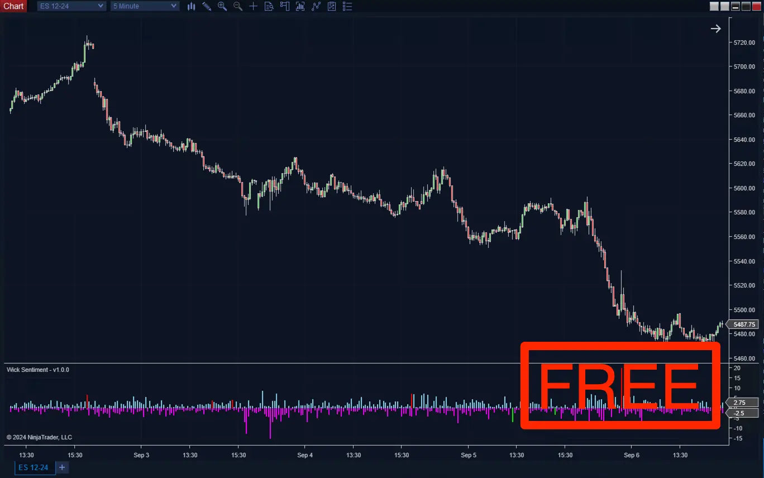Click the zoom in magnifier icon
The height and width of the screenshot is (478, 764).
[x=222, y=6]
